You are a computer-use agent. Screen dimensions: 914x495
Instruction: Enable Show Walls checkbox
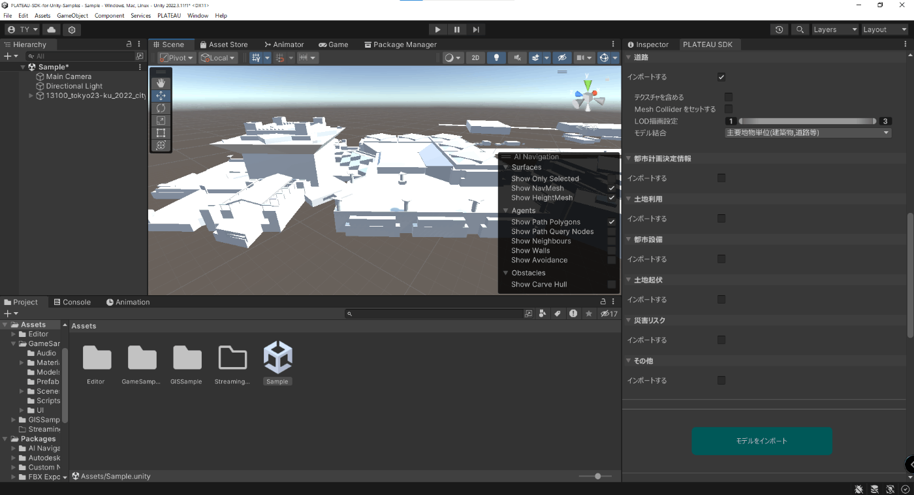tap(612, 251)
